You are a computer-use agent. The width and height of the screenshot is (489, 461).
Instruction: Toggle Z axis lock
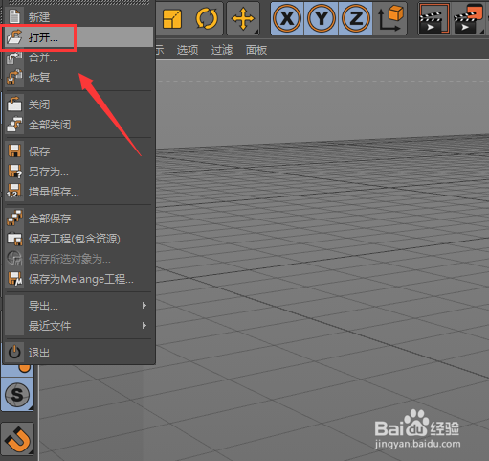[x=356, y=18]
